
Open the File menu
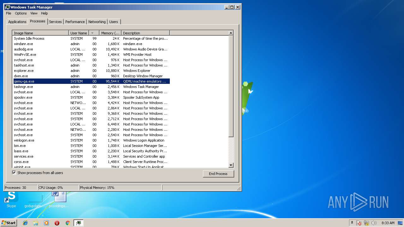click(9, 13)
